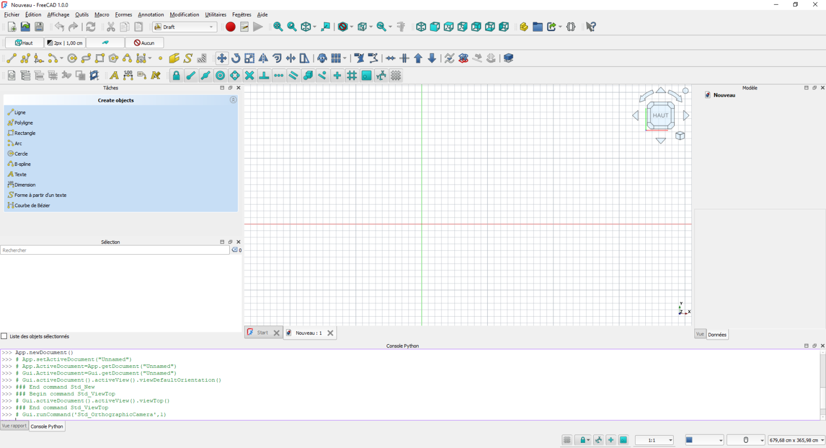Collapse the Create objects panel

(233, 100)
